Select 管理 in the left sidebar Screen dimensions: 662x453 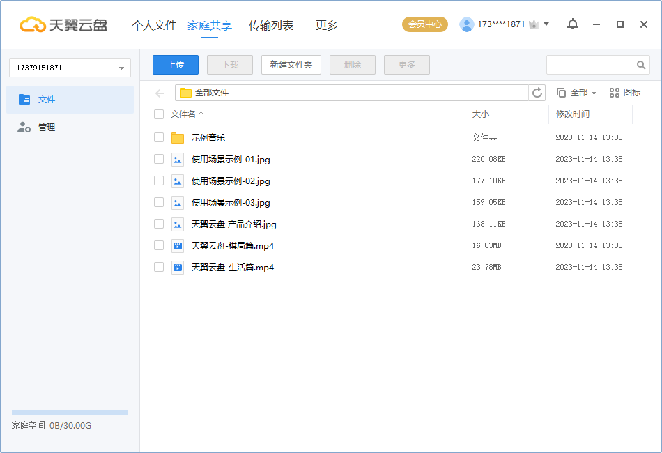point(70,127)
